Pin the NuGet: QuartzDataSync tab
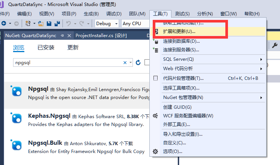Screen dimensions: 280x165 pos(62,36)
